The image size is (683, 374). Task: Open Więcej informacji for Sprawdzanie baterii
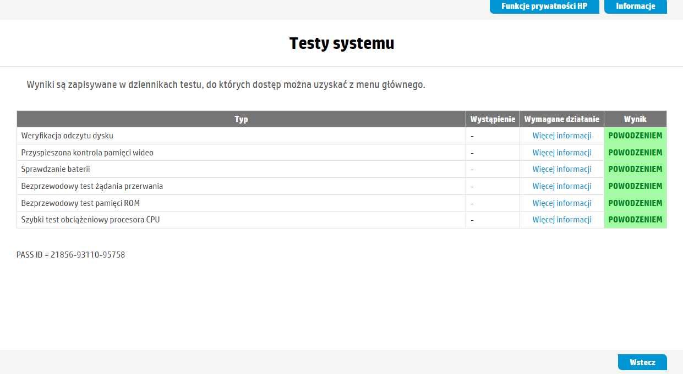[x=562, y=169]
